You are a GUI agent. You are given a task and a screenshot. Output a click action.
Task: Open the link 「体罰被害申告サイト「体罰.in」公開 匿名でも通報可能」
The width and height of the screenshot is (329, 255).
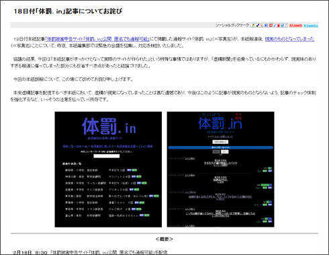pos(97,39)
